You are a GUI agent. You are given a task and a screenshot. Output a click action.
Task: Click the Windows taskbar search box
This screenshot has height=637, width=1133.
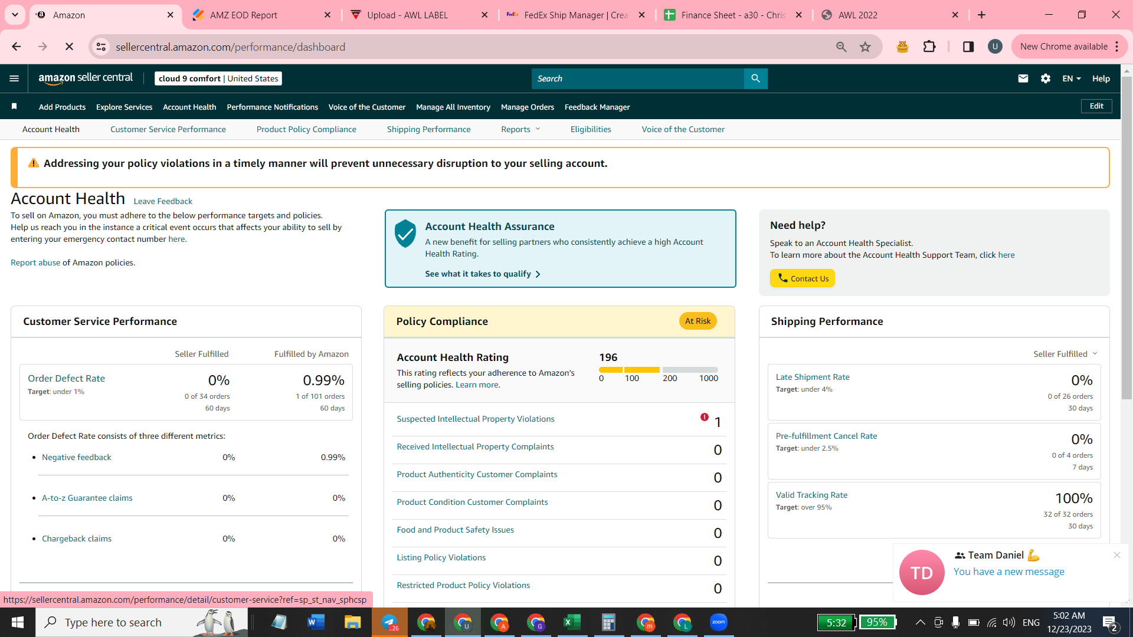[x=142, y=622]
